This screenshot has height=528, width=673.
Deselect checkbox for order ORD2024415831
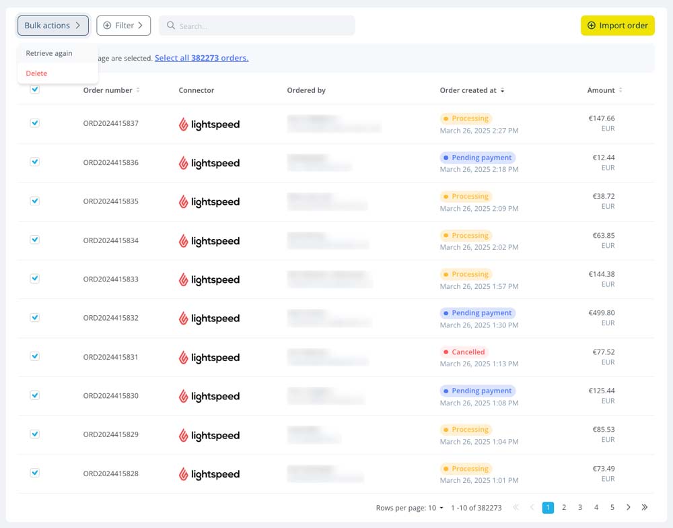click(35, 356)
